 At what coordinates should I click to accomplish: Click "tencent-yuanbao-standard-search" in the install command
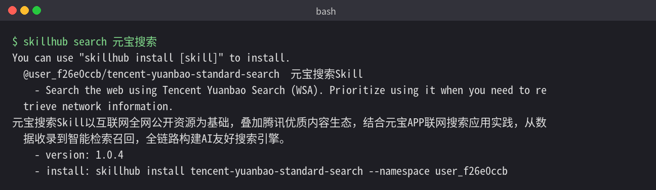click(x=276, y=171)
